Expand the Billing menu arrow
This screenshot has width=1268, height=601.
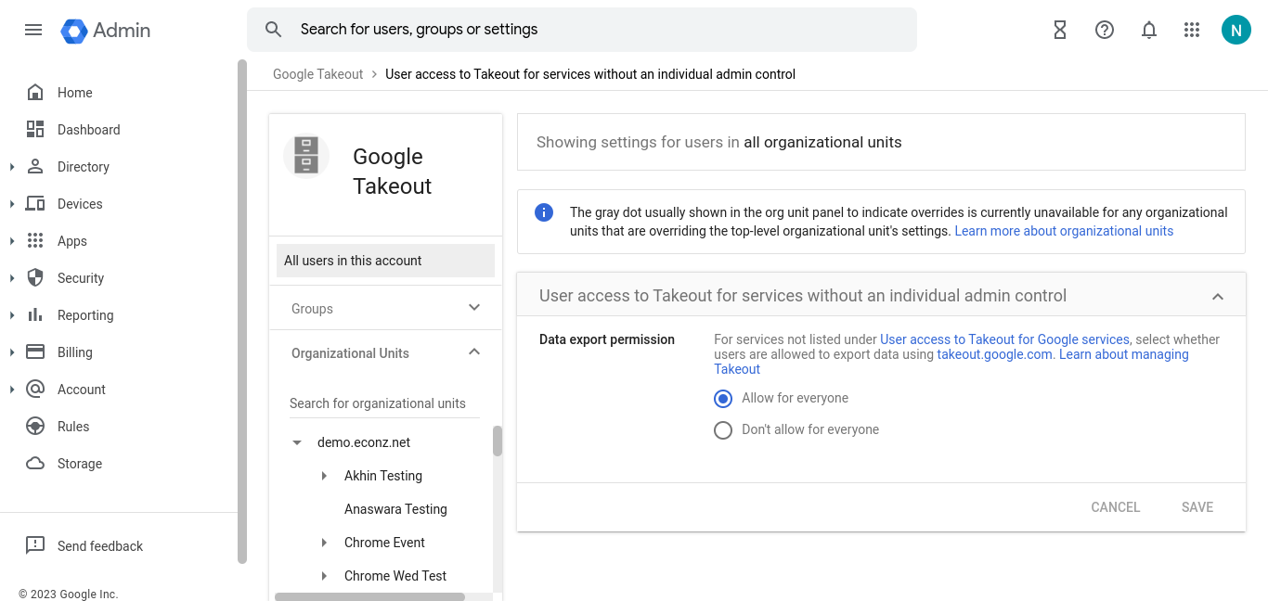[12, 352]
